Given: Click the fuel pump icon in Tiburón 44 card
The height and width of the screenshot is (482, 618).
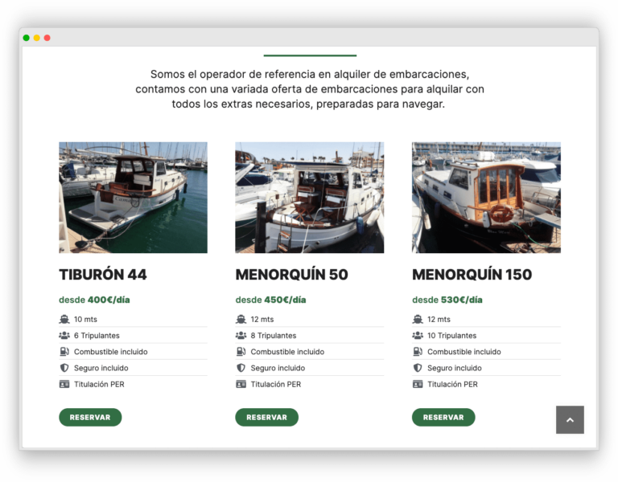Looking at the screenshot, I should pyautogui.click(x=64, y=352).
